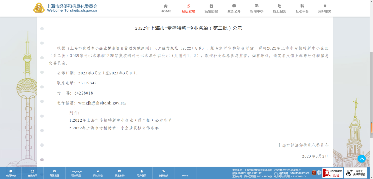Click 沪公网安备号 31011502003506 text
This screenshot has width=373, height=179.
[291, 173]
